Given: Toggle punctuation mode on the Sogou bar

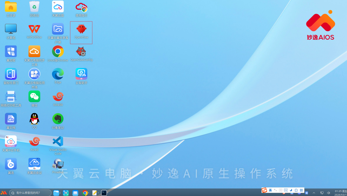Looking at the screenshot, I should [275, 190].
